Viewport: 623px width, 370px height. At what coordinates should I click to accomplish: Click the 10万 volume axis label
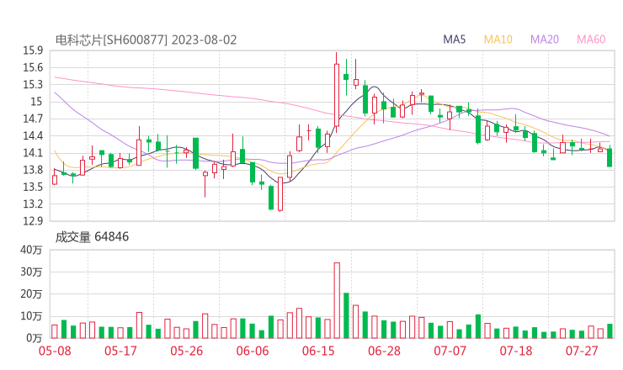point(31,316)
